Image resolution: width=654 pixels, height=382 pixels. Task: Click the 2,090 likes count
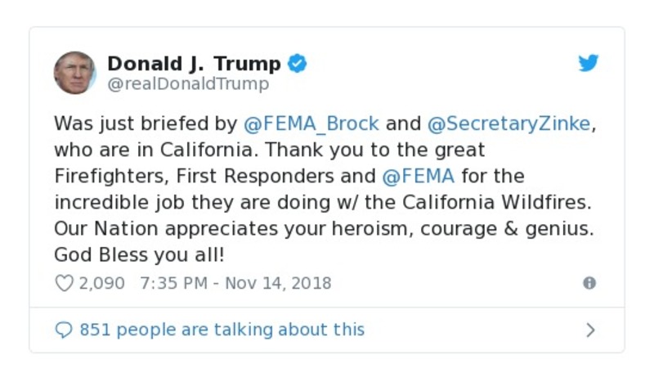(101, 283)
